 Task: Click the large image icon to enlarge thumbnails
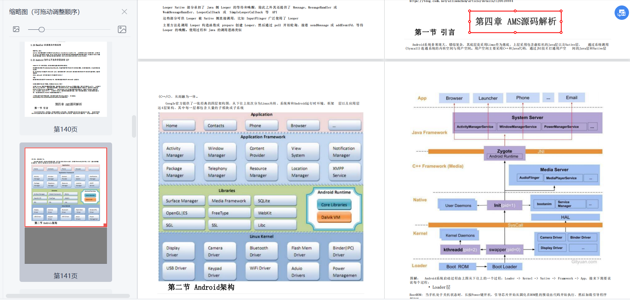pyautogui.click(x=122, y=29)
